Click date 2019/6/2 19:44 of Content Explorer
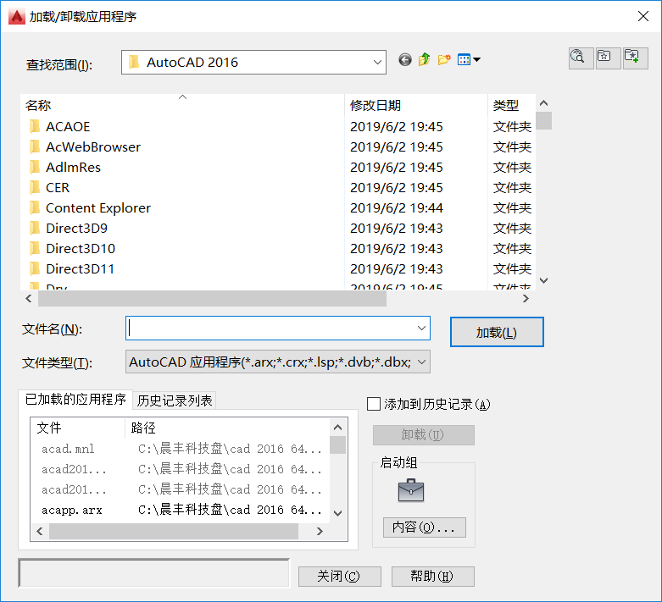Viewport: 662px width, 602px height. coord(397,207)
